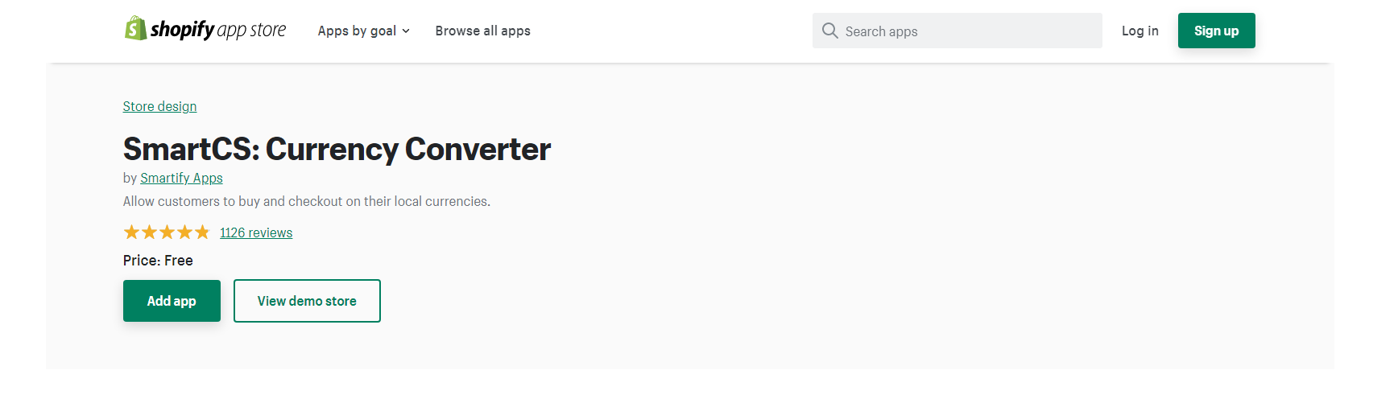Open the Store design breadcrumb link
Image resolution: width=1398 pixels, height=399 pixels.
159,106
